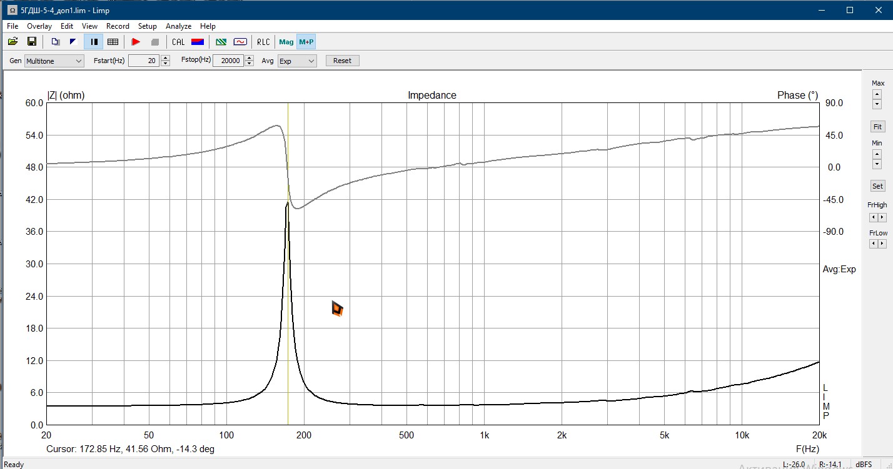Click the 'Impedance' chart title

[x=432, y=96]
